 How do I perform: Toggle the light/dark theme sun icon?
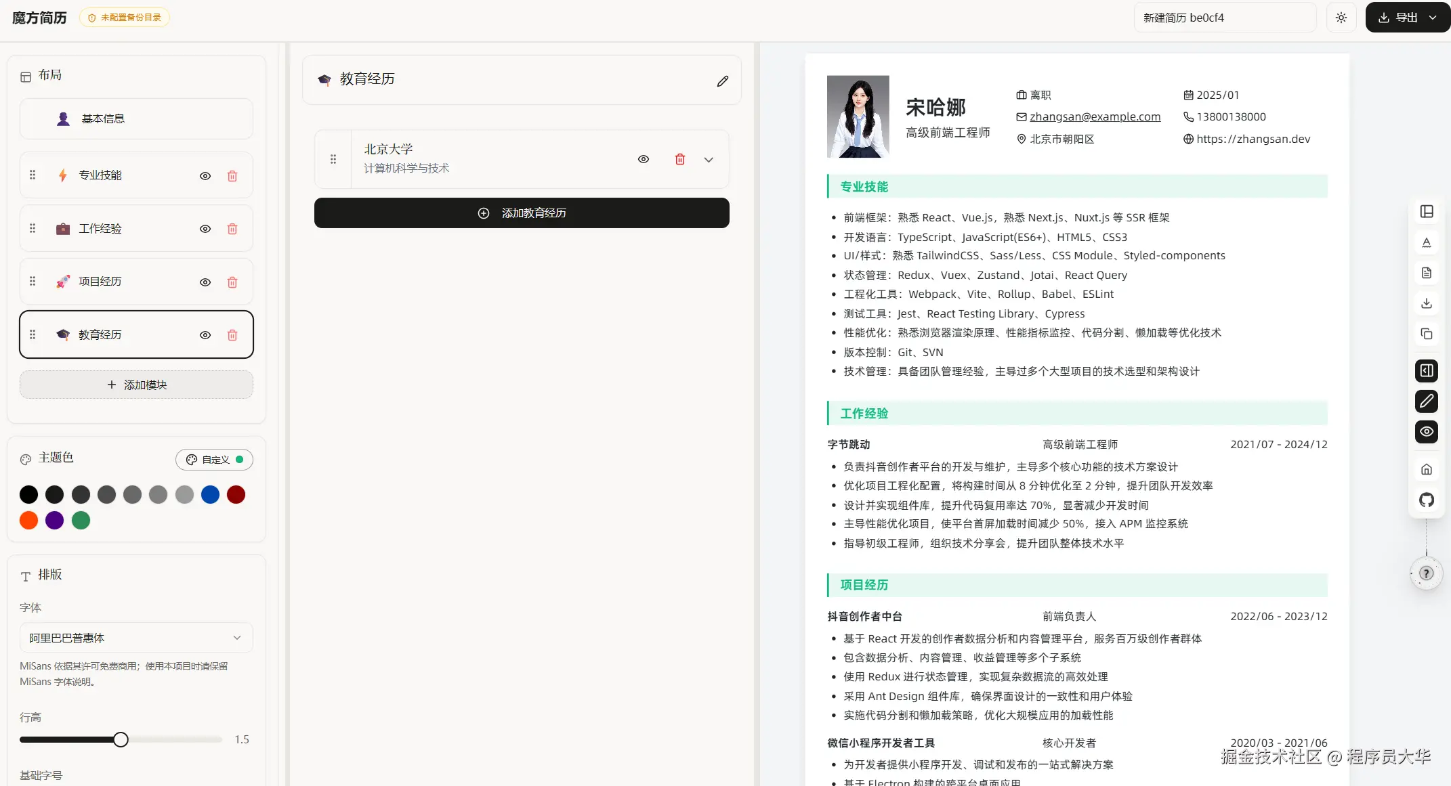click(1341, 18)
